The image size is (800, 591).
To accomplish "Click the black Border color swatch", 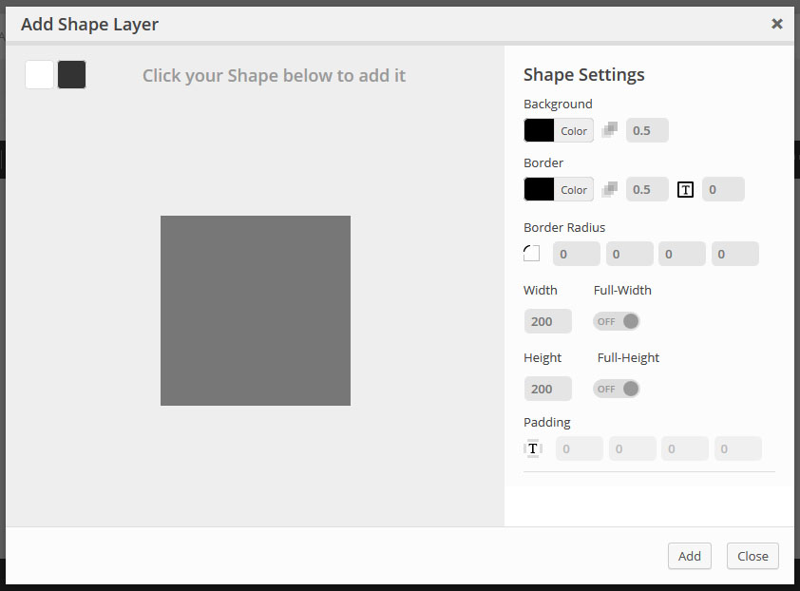I will (540, 188).
